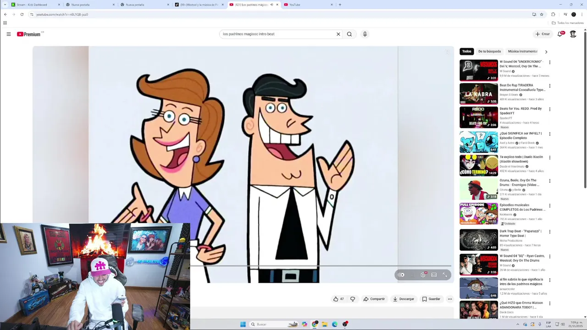Open the Crear menu

click(543, 34)
